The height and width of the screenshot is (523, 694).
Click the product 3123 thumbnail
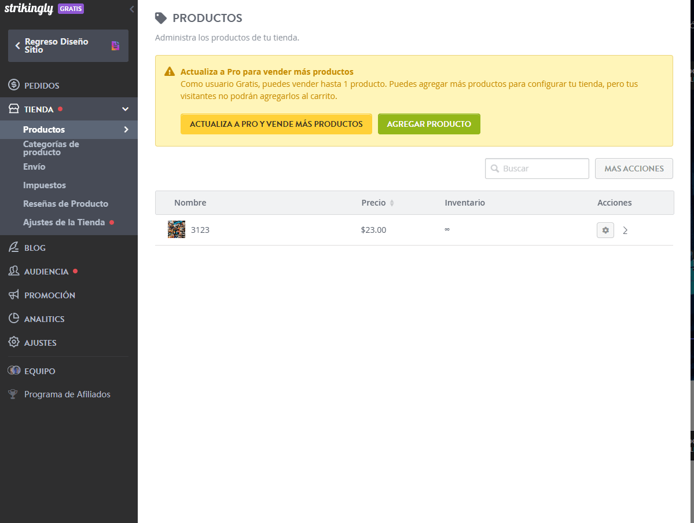coord(177,229)
